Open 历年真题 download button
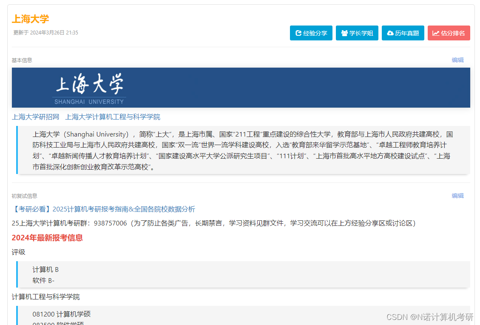The width and height of the screenshot is (480, 325). click(403, 33)
